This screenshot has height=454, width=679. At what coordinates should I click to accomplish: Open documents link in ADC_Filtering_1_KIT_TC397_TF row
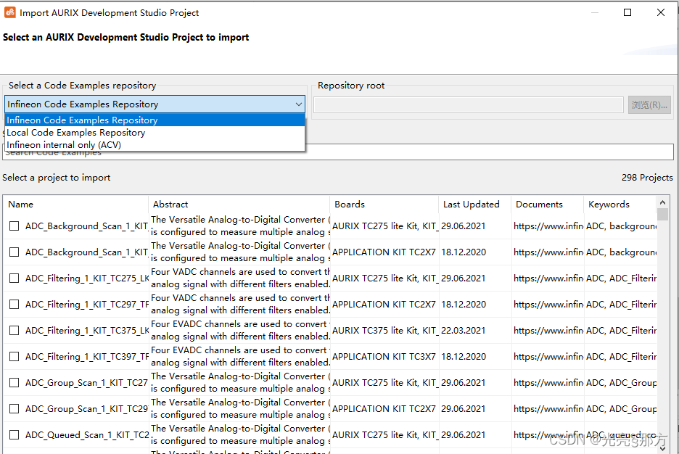click(548, 356)
